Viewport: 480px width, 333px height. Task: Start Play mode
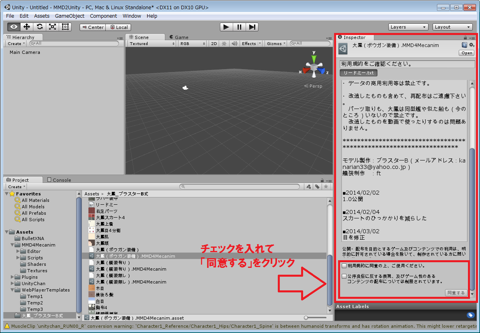pos(226,27)
